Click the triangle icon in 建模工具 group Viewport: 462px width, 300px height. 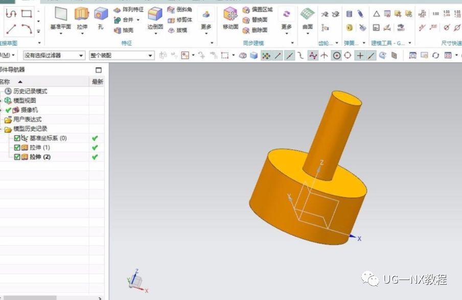point(376,14)
